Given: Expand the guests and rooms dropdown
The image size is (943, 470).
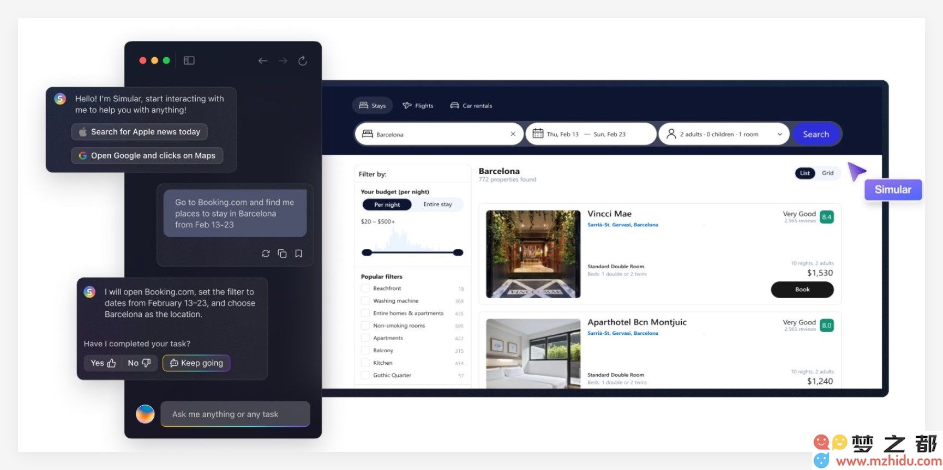Looking at the screenshot, I should coord(780,134).
